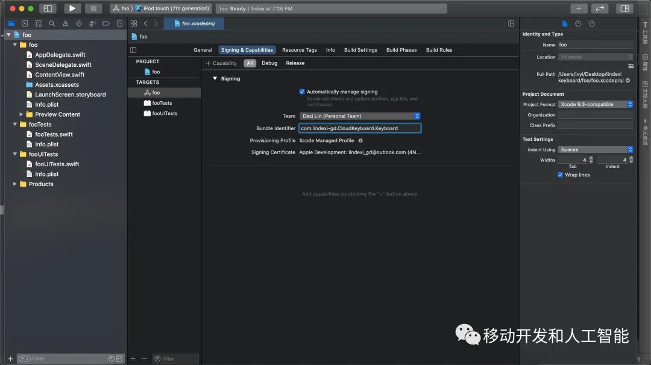Toggle source-controlled files filter
651x365 pixels.
click(119, 358)
